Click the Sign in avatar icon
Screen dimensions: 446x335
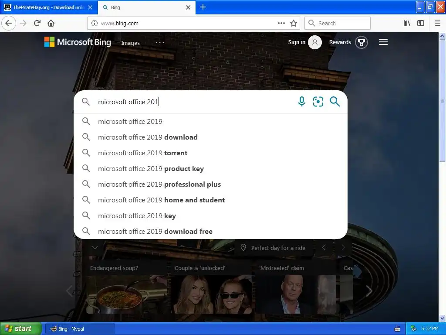(315, 42)
